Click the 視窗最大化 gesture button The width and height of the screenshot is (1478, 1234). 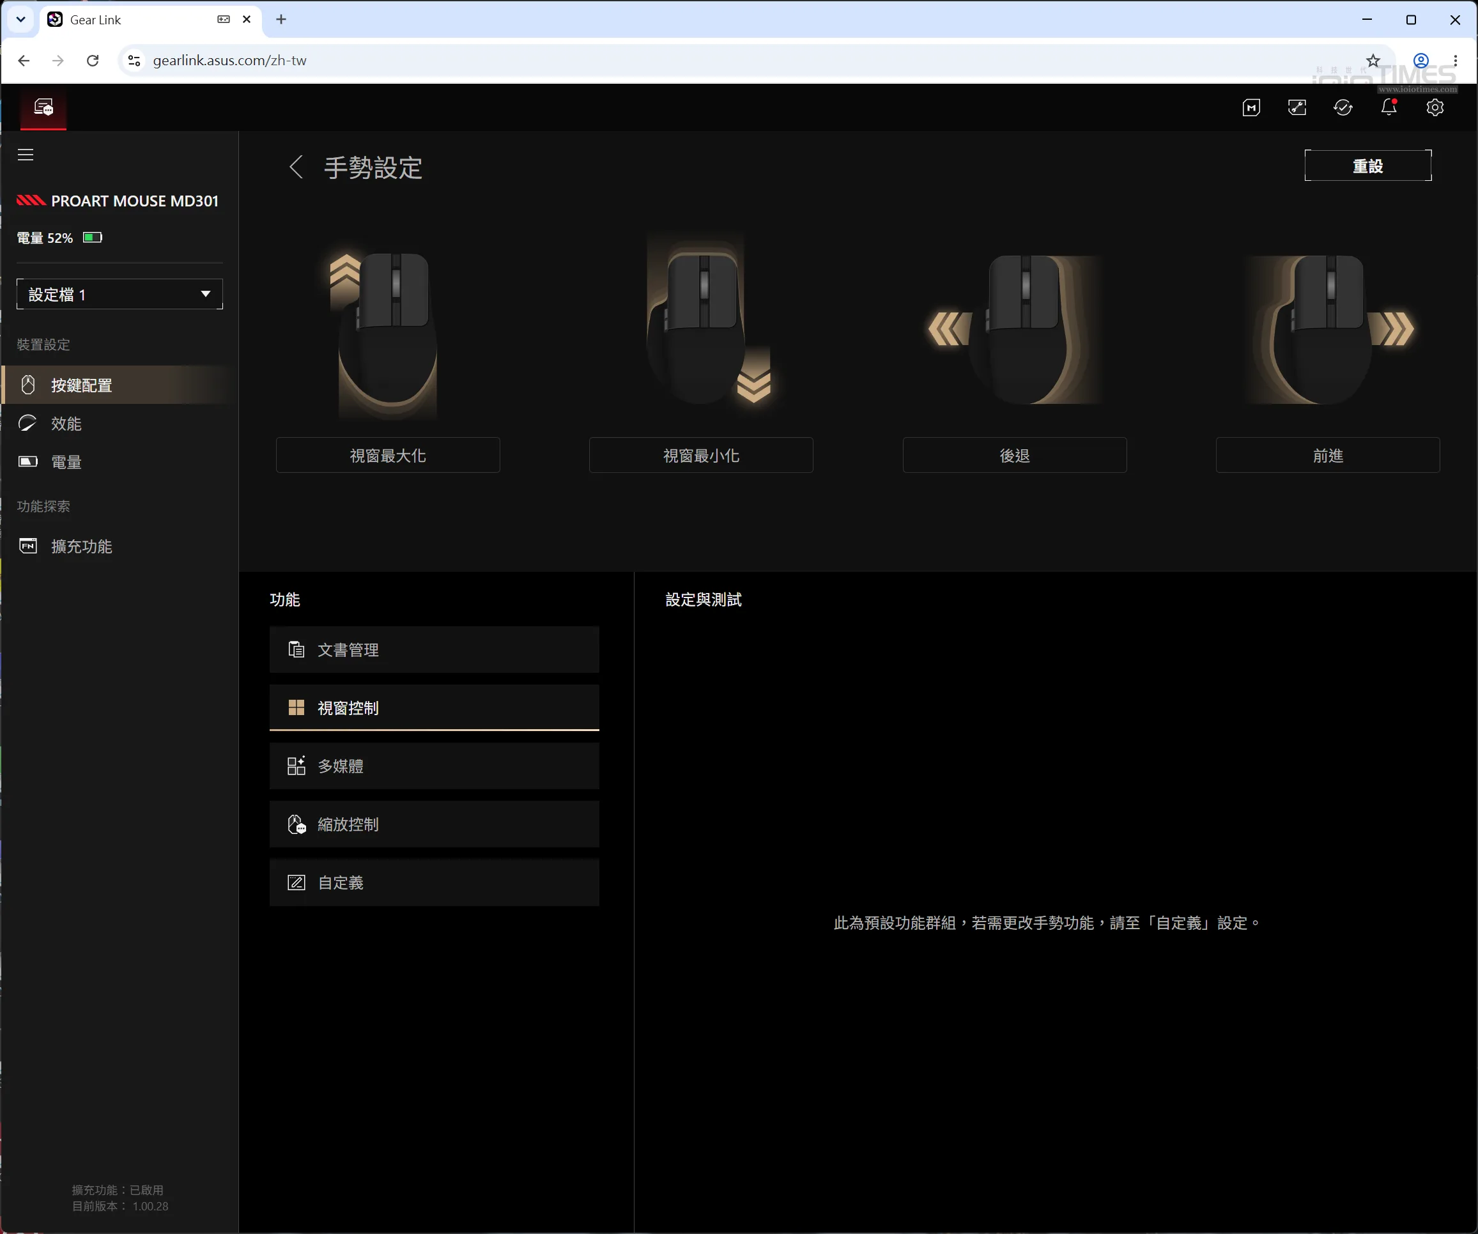(x=388, y=456)
